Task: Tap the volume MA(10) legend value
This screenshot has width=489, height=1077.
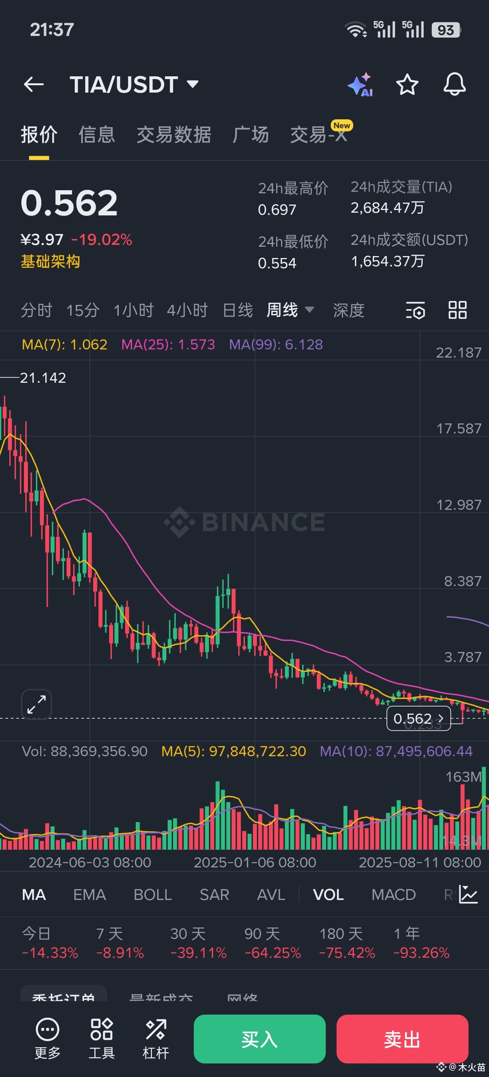Action: coord(396,751)
